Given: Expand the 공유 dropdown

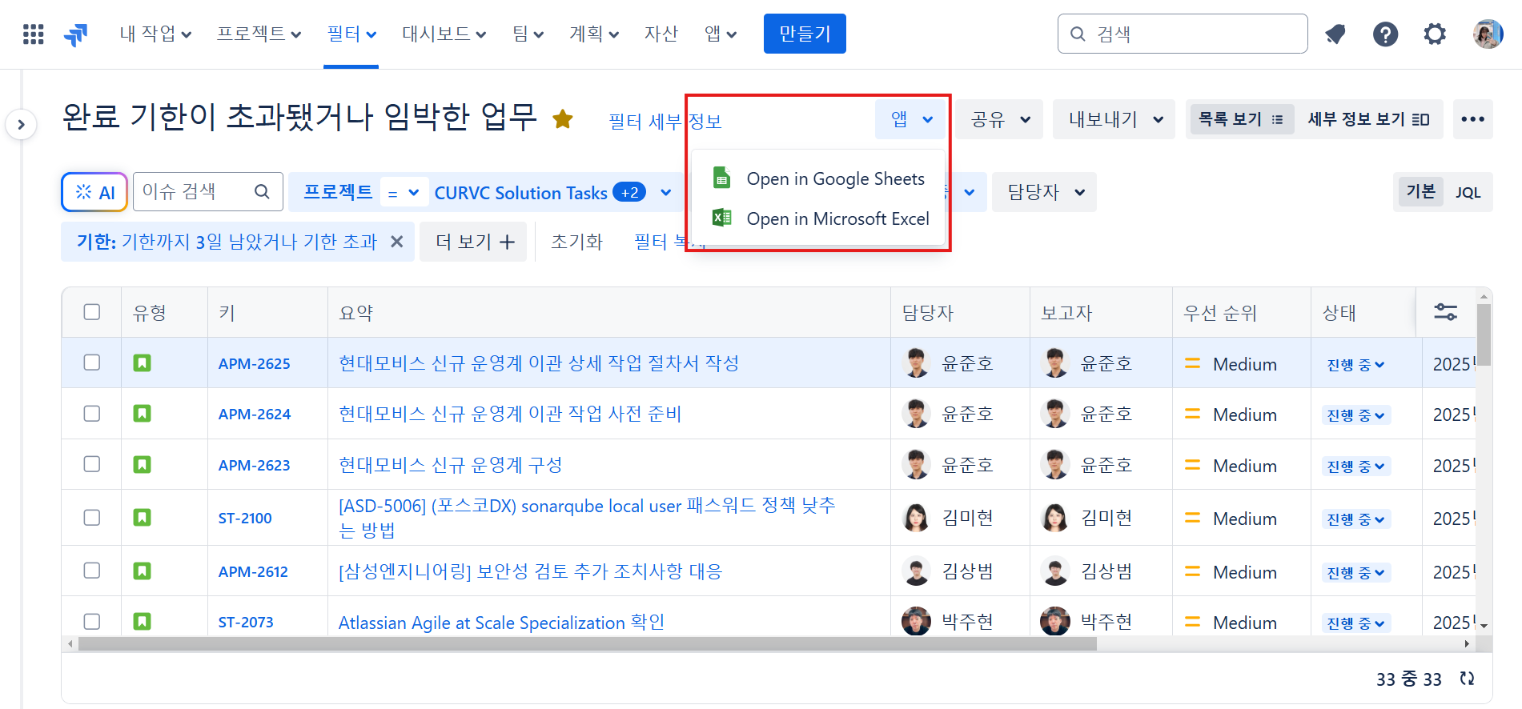Looking at the screenshot, I should pos(999,119).
